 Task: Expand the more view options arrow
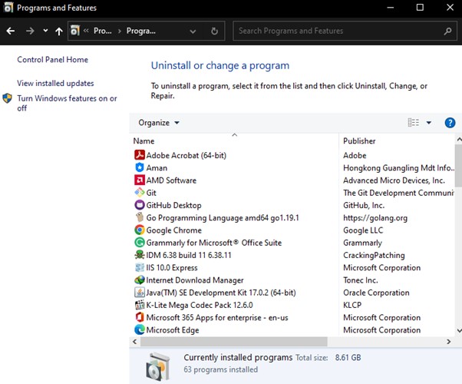(429, 122)
